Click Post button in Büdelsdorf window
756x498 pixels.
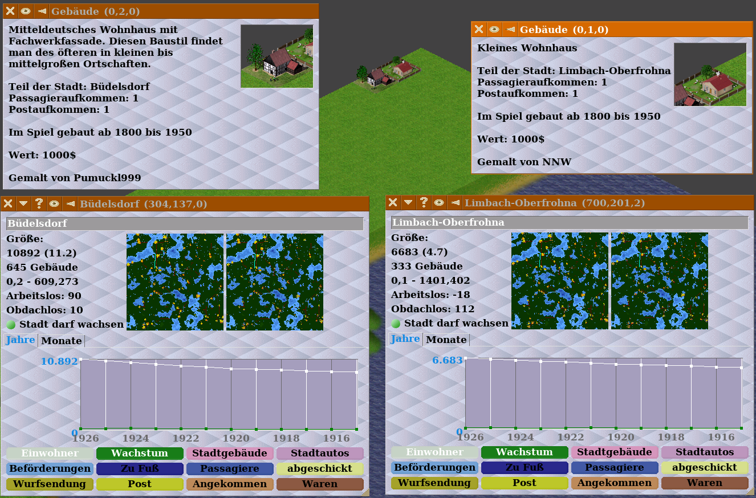(x=139, y=484)
